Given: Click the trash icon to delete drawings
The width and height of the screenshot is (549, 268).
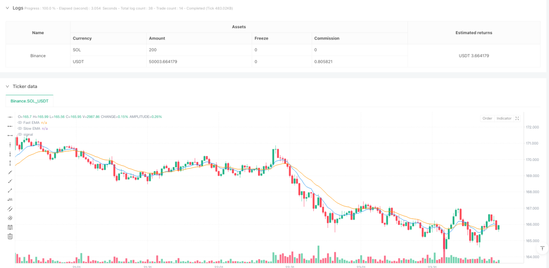Looking at the screenshot, I should [x=10, y=236].
